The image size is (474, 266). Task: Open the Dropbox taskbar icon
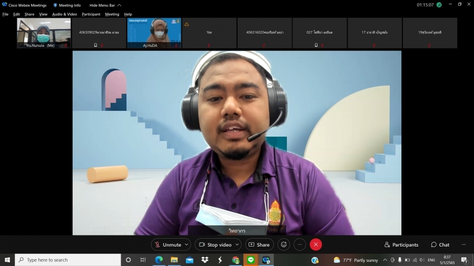(205, 260)
